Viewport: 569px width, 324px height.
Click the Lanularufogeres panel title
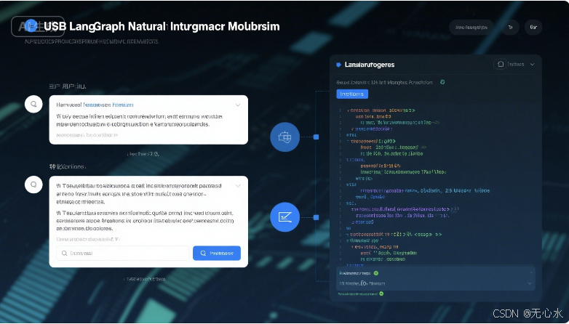(x=370, y=65)
